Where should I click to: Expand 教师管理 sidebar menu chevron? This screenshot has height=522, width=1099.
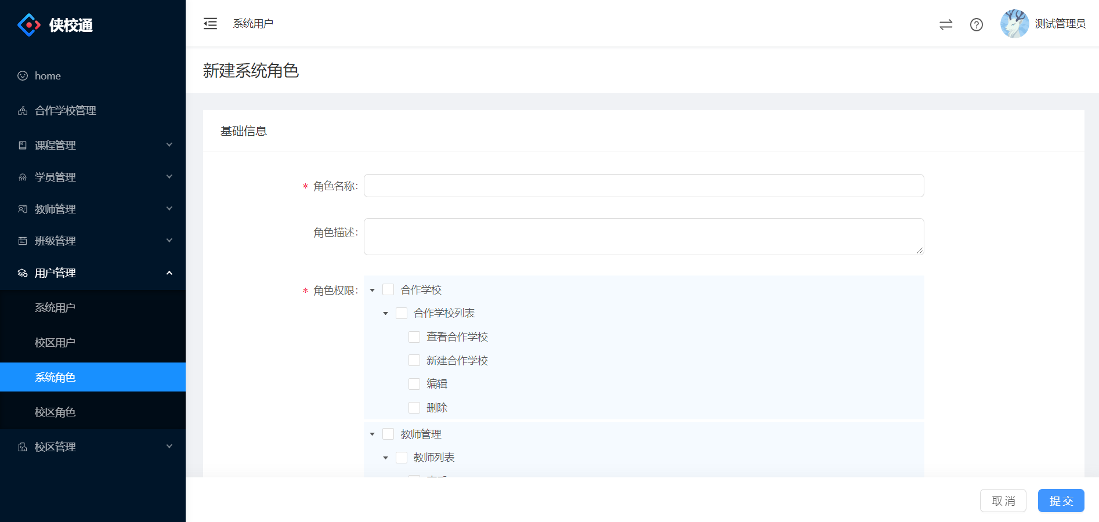tap(169, 208)
